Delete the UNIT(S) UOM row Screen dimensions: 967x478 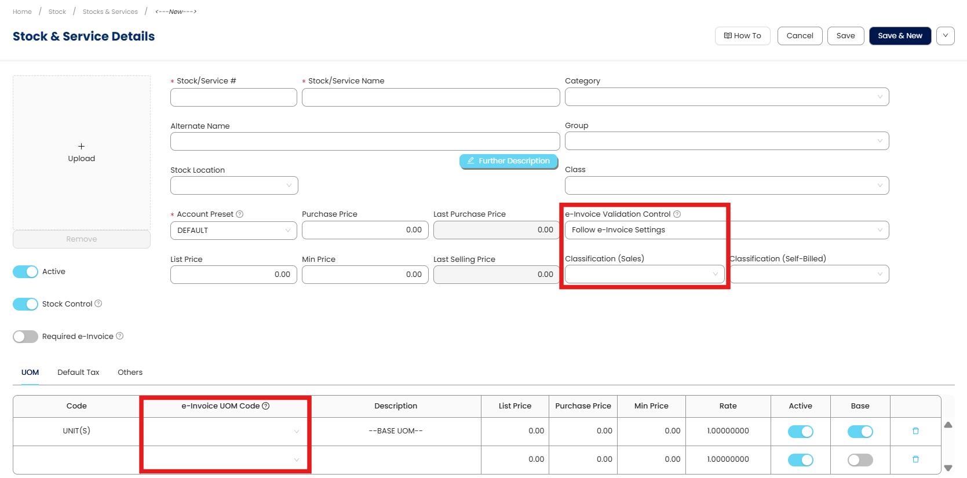(915, 431)
